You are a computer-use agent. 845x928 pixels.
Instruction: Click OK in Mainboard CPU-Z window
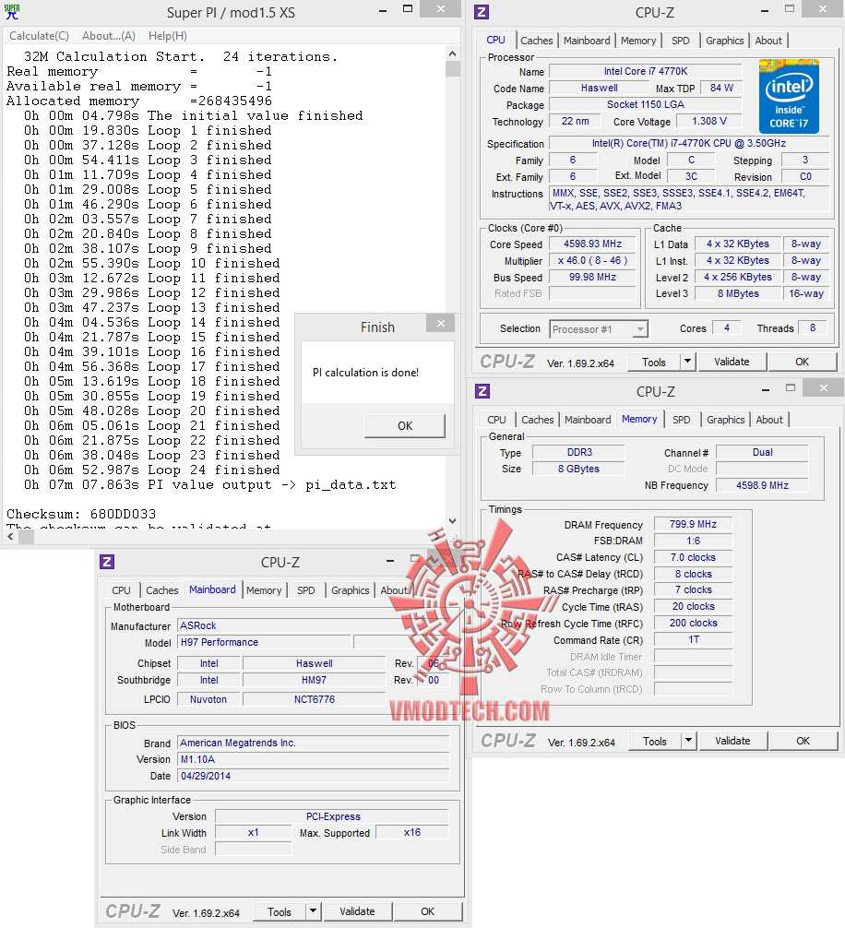tap(428, 912)
